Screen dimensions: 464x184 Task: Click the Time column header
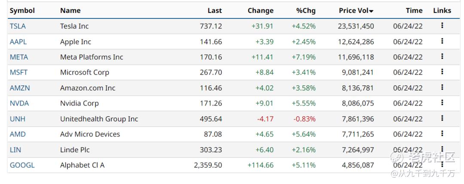click(414, 11)
